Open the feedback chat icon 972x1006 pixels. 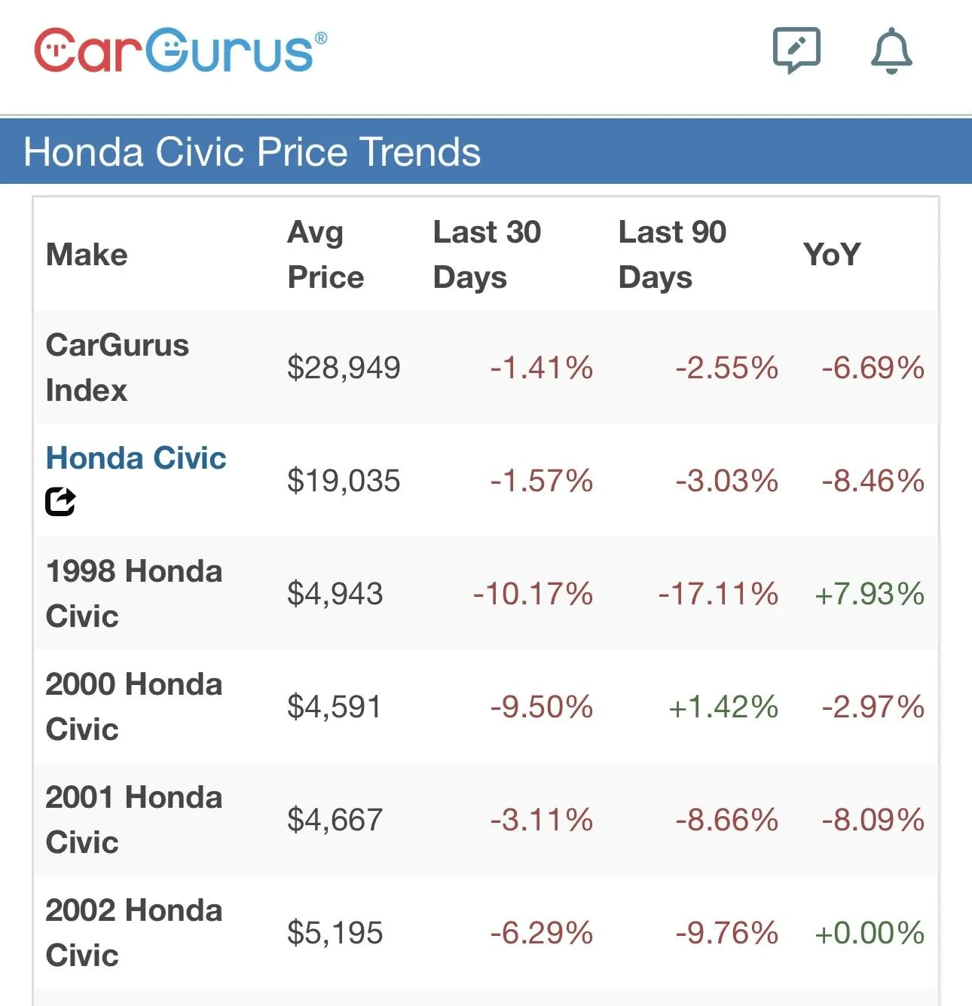(796, 50)
